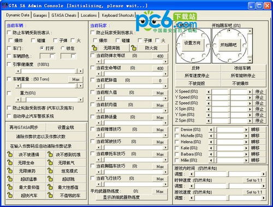273x207 pixels.
Task: Select the 锁住 radio button for 车门
Action: coord(63,48)
